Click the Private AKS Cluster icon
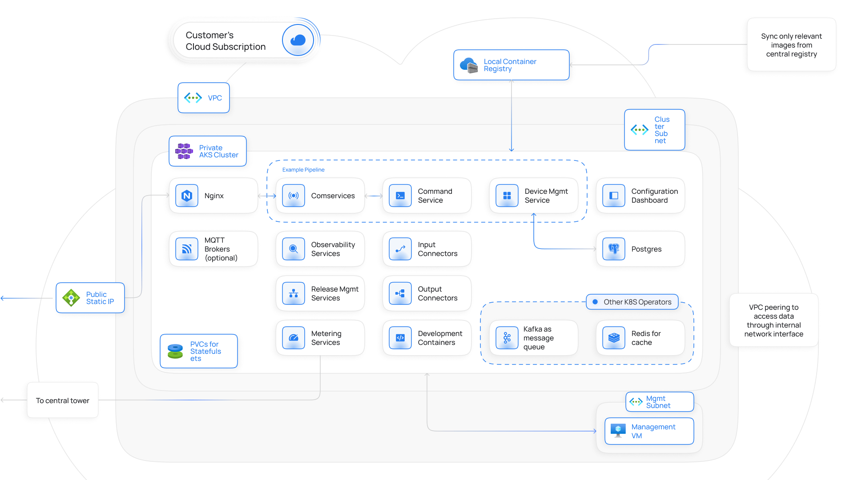The width and height of the screenshot is (854, 480). tap(184, 151)
